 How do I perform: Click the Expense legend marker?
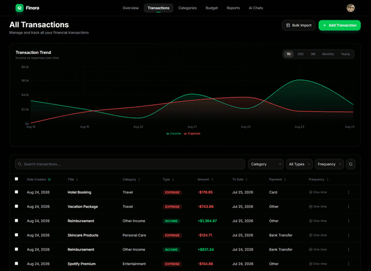point(185,133)
